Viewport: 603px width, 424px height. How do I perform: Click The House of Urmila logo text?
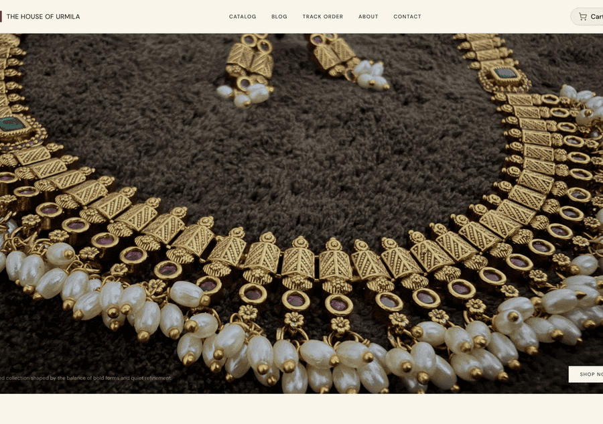click(43, 17)
